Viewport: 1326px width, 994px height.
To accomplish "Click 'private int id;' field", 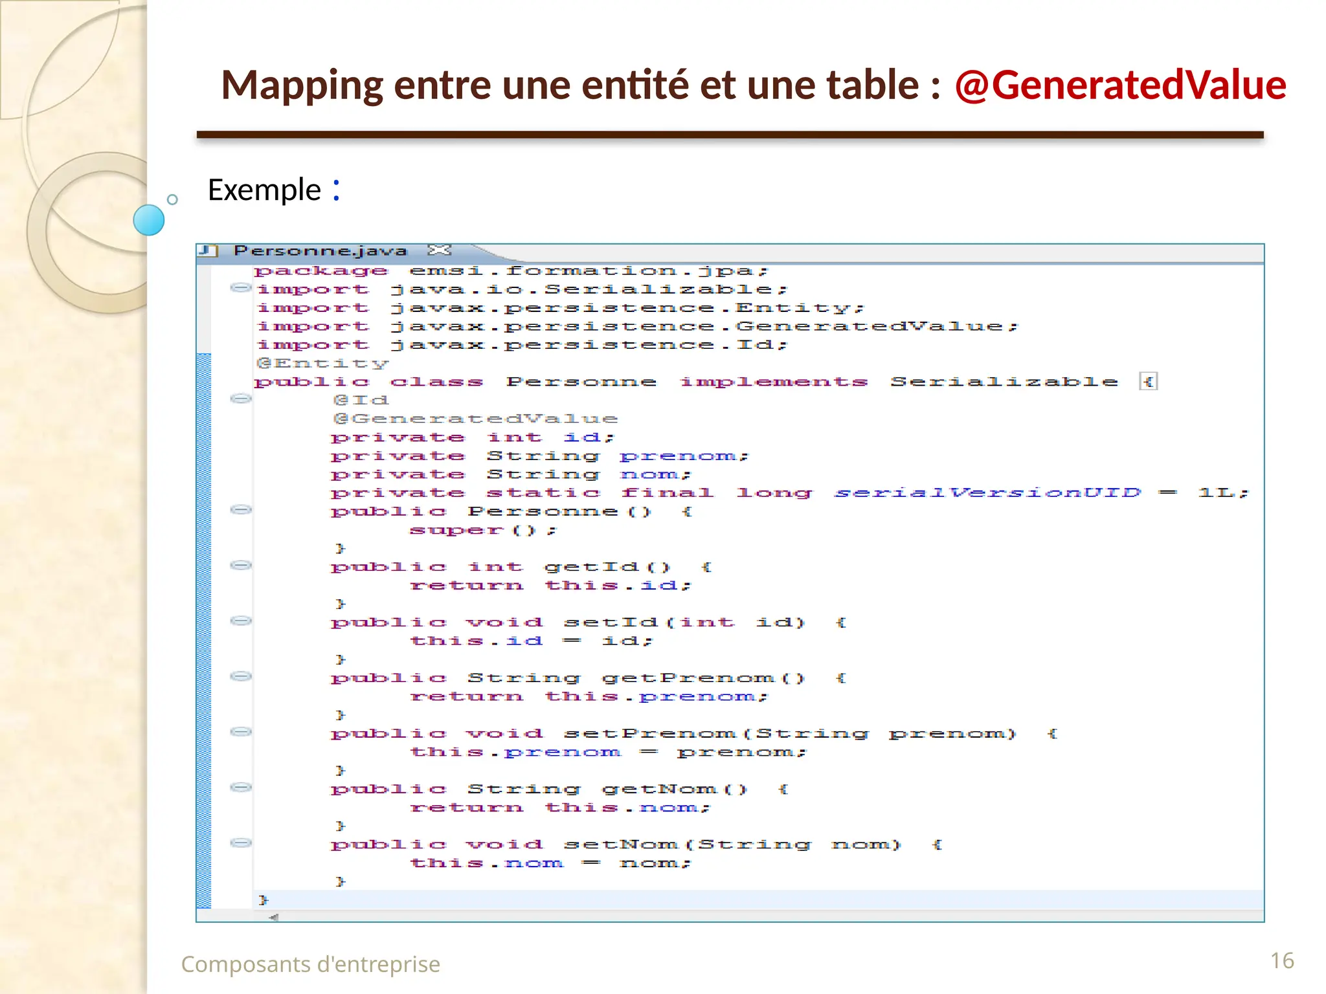I will tap(473, 438).
